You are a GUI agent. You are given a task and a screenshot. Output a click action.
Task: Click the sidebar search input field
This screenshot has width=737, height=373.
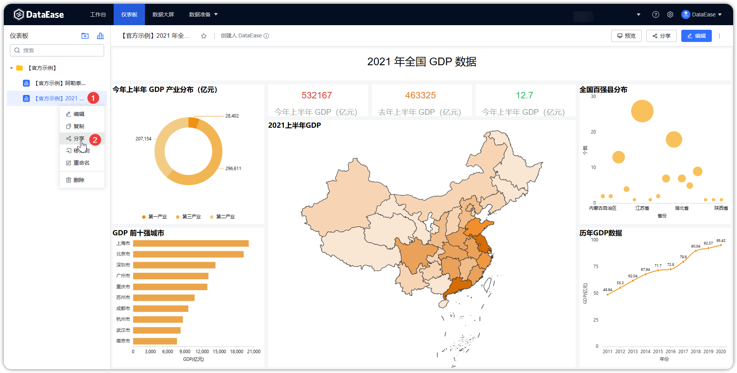coord(56,50)
